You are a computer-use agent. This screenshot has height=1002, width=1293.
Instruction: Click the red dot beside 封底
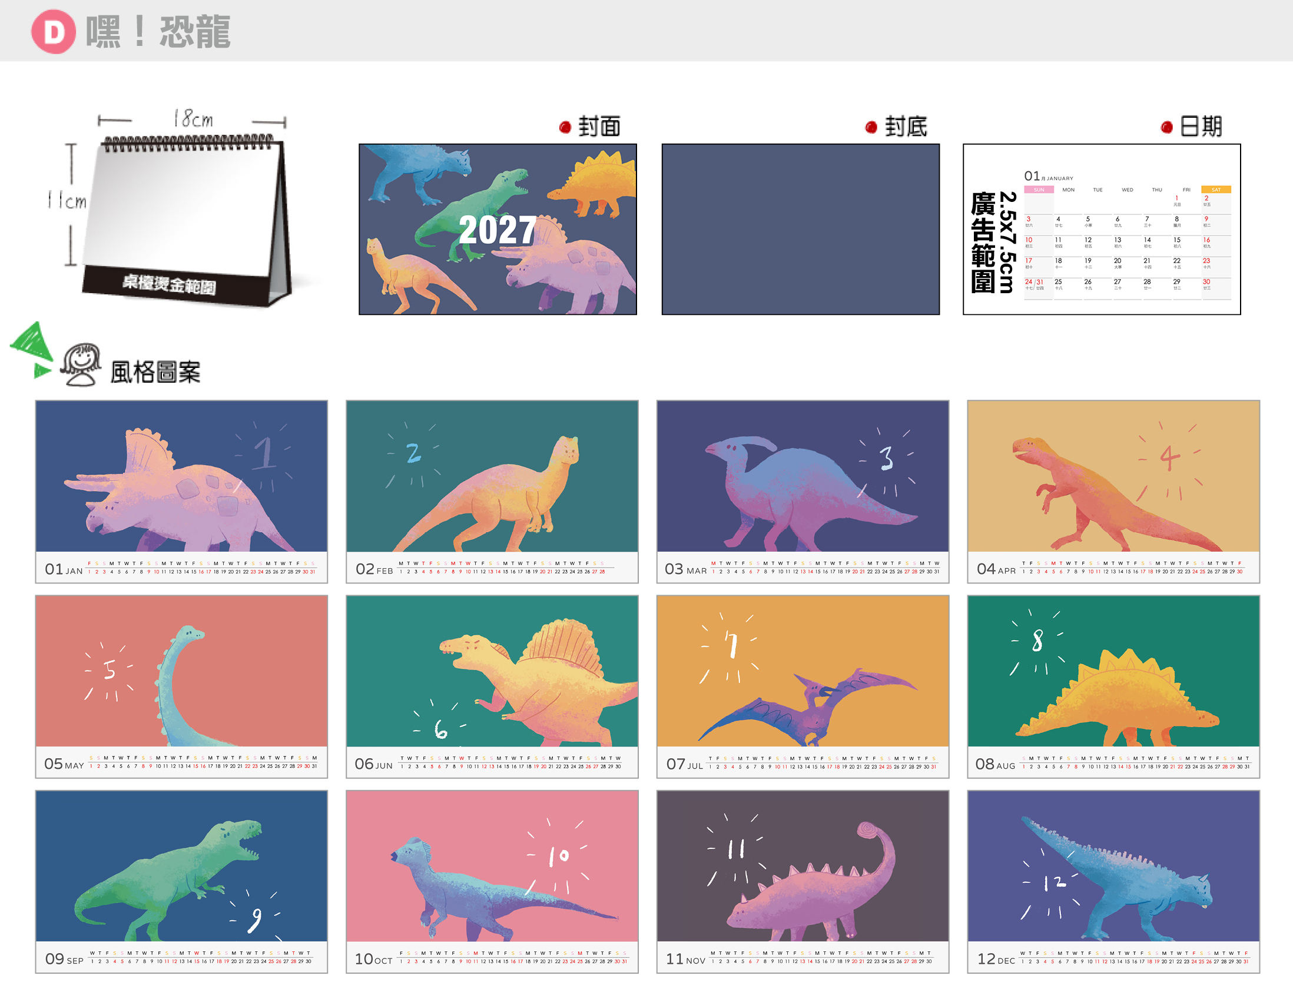coord(871,127)
